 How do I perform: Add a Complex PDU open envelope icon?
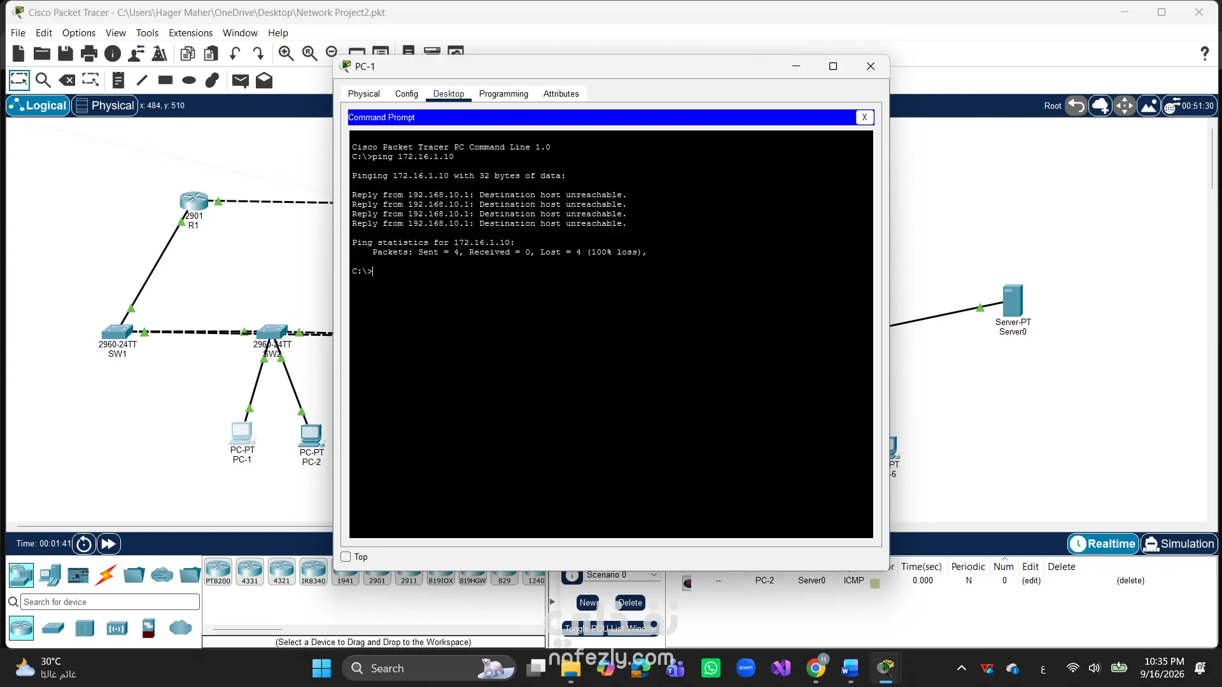click(x=264, y=80)
